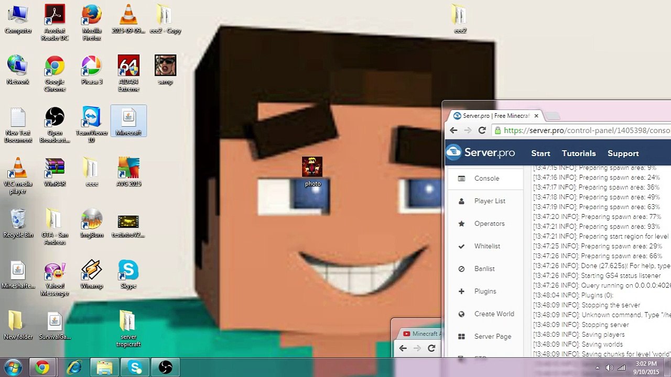Open the Open Broadcaster shortcut
This screenshot has width=671, height=377.
[x=55, y=125]
